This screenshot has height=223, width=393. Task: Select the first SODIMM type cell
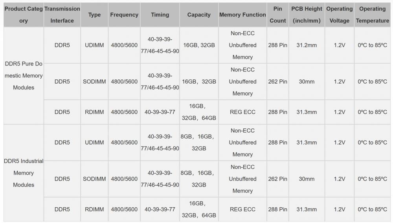pyautogui.click(x=94, y=82)
